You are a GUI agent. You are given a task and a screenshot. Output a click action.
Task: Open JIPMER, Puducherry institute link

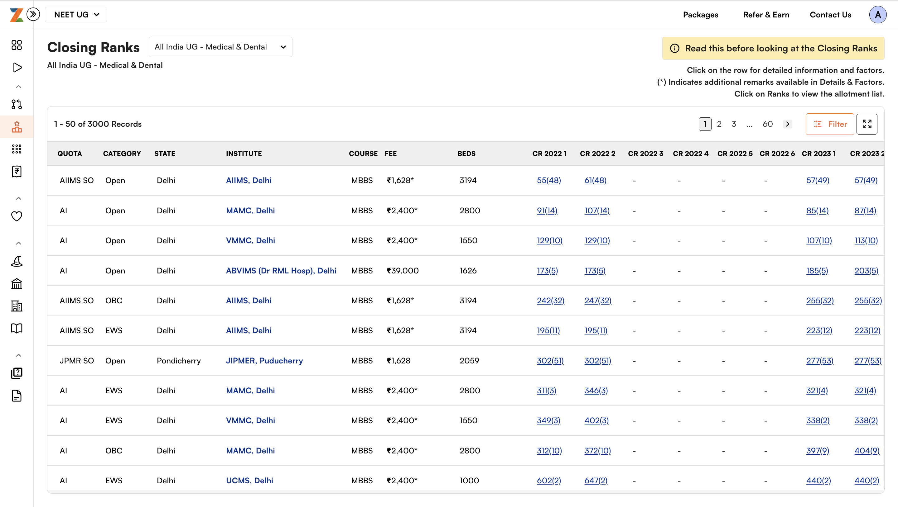click(264, 360)
